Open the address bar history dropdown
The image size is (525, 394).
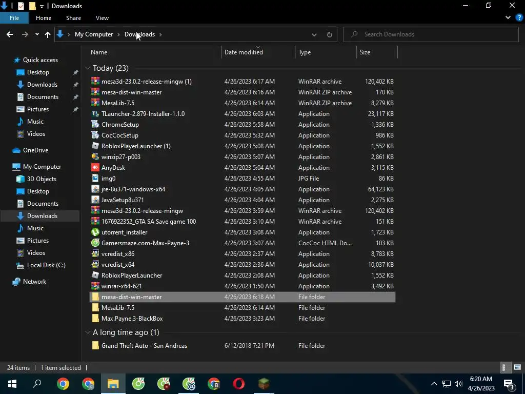click(x=314, y=34)
